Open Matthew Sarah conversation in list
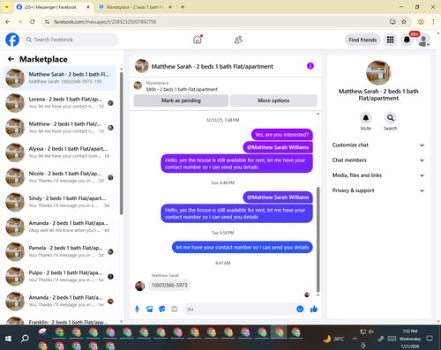The width and height of the screenshot is (441, 350). click(59, 78)
